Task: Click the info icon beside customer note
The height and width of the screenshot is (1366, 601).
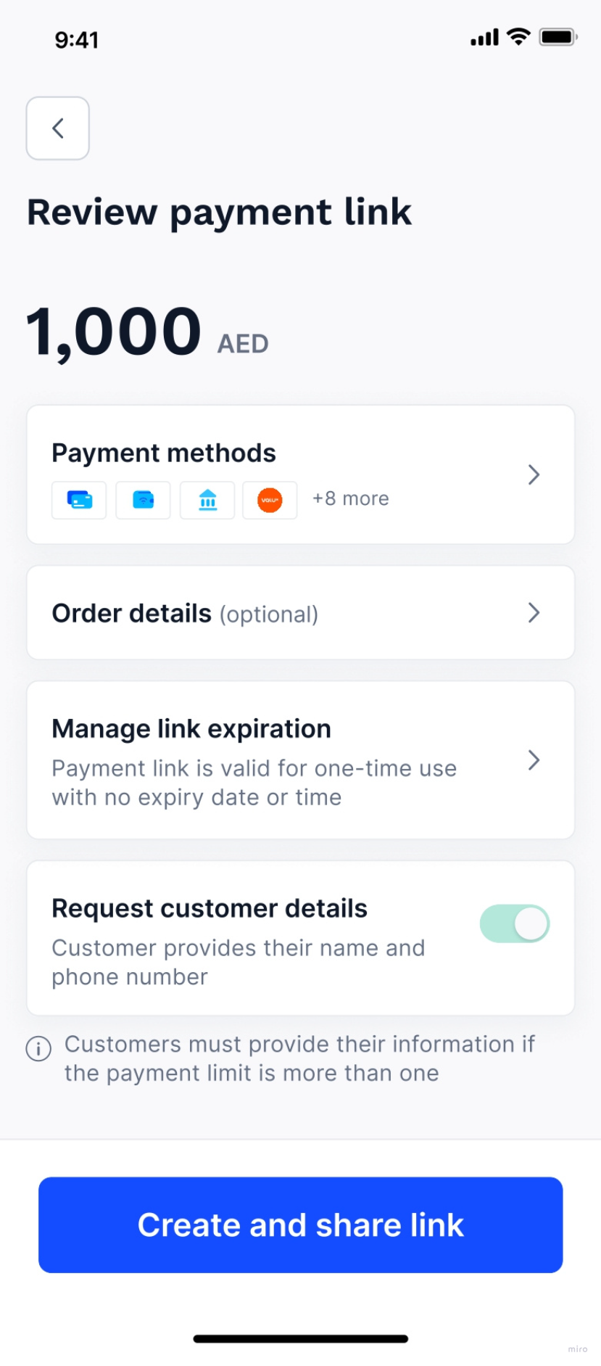Action: pyautogui.click(x=38, y=1048)
